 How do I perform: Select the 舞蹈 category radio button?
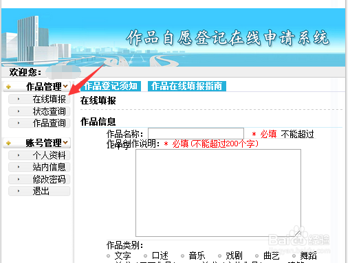[x=294, y=256]
